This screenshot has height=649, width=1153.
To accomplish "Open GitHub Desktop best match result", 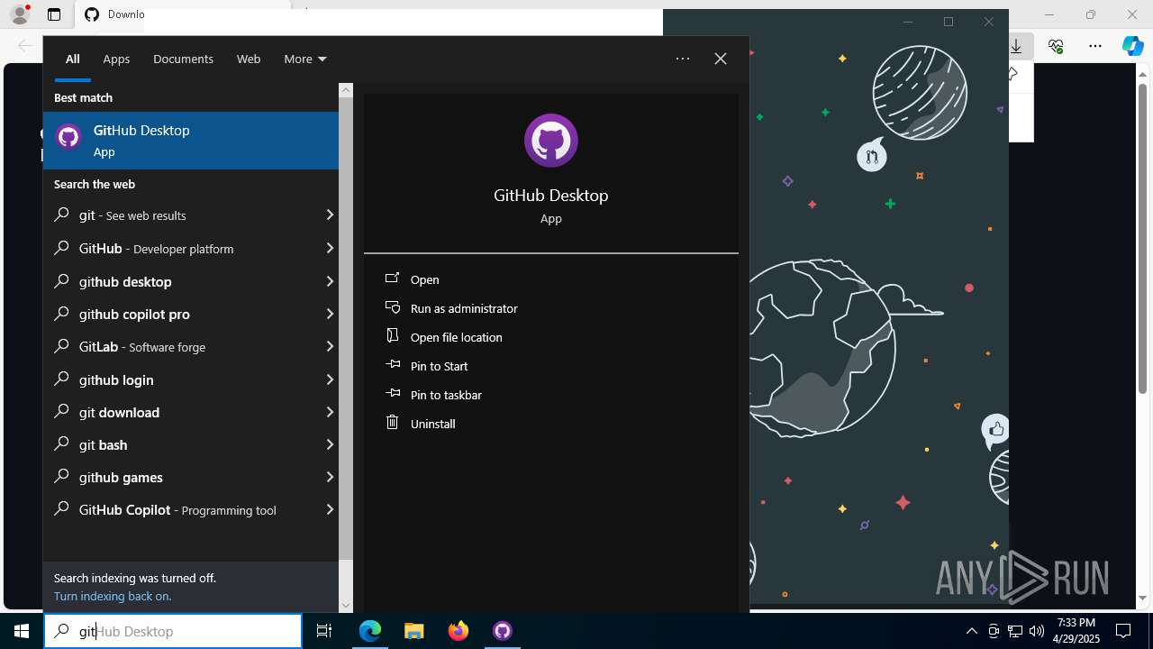I will tap(191, 140).
